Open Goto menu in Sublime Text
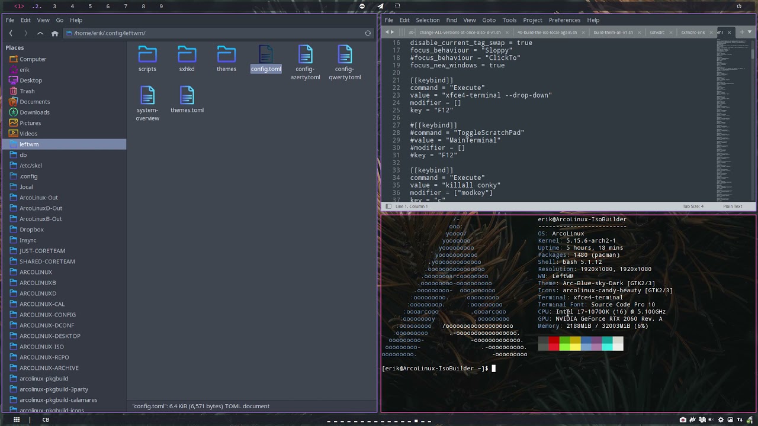This screenshot has height=426, width=758. click(x=489, y=20)
